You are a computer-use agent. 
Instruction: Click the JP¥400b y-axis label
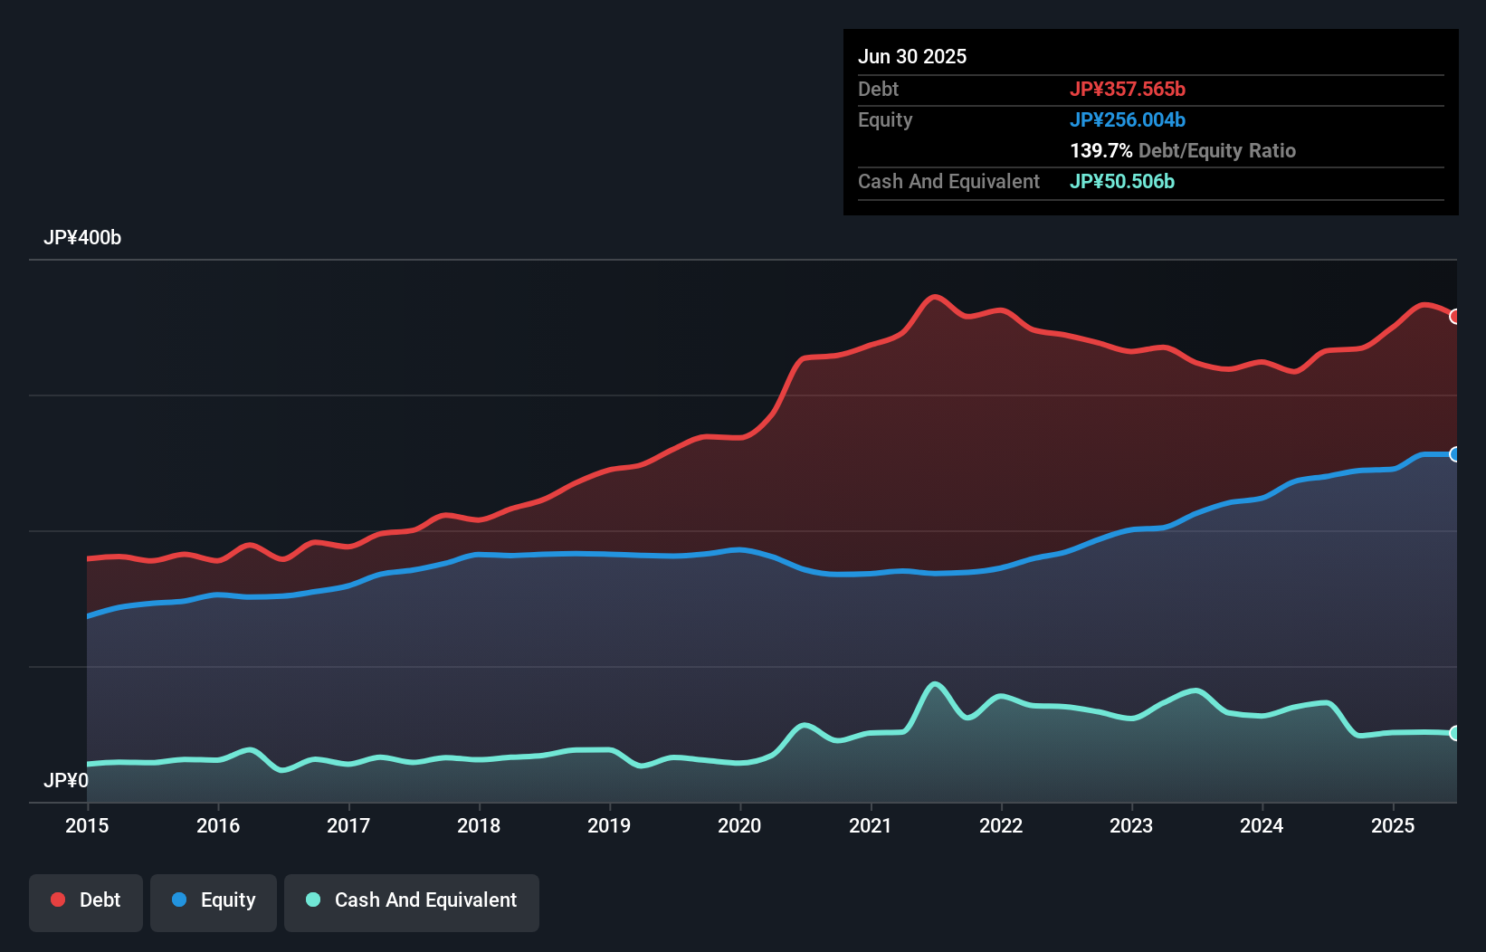tap(82, 238)
